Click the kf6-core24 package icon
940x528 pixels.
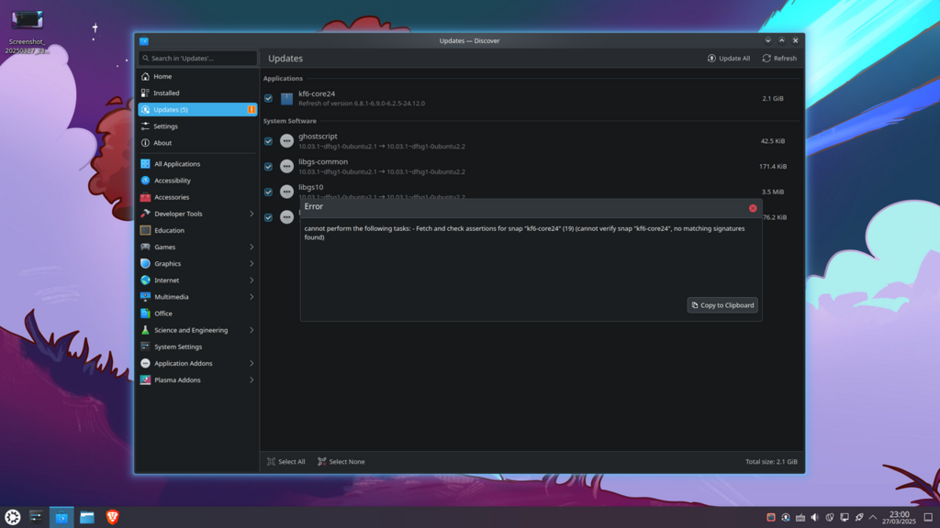286,98
